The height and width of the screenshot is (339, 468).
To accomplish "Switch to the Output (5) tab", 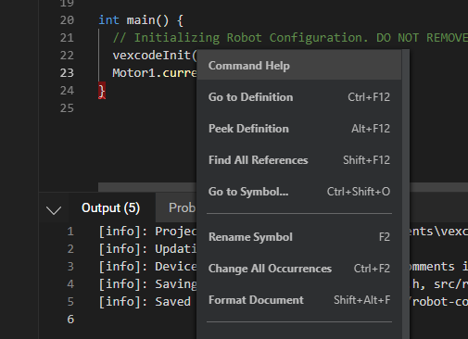I will [111, 207].
